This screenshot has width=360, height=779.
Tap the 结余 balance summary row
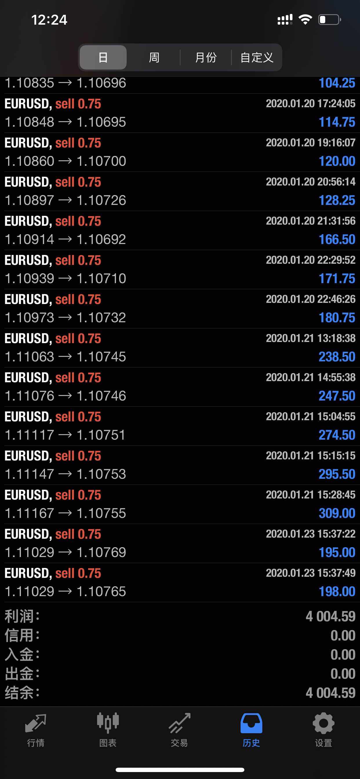point(180,693)
